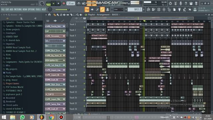The image size is (213, 120).
Task: Open the PATTERNS menu
Action: pos(18,9)
